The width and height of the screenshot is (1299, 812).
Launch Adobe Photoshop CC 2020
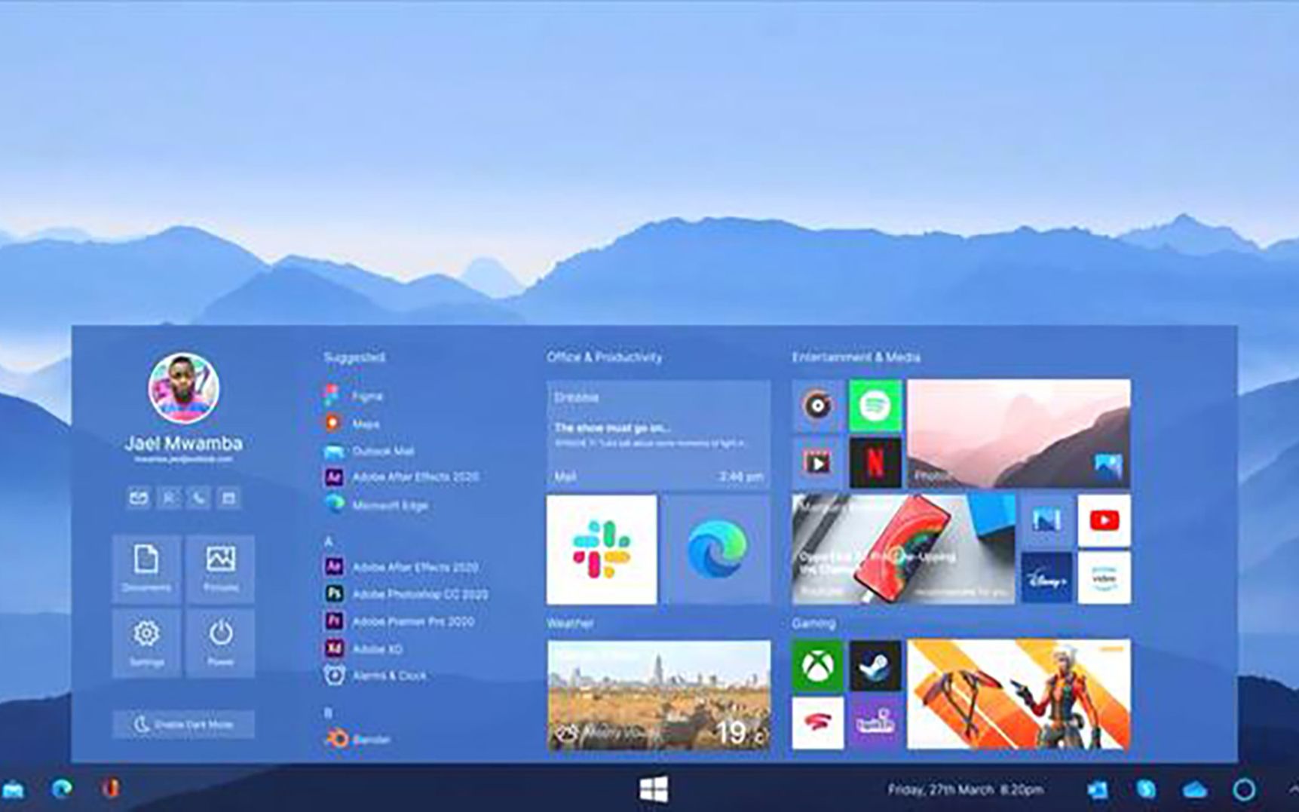point(406,594)
